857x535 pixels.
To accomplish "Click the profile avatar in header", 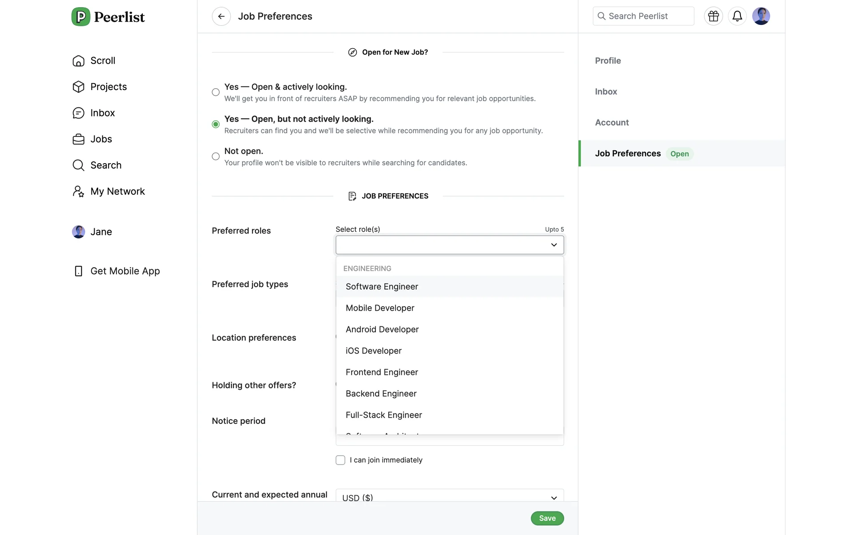I will point(761,16).
